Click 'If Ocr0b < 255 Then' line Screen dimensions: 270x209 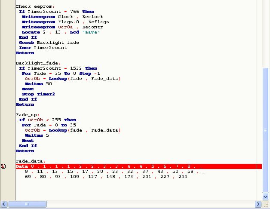pos(48,120)
